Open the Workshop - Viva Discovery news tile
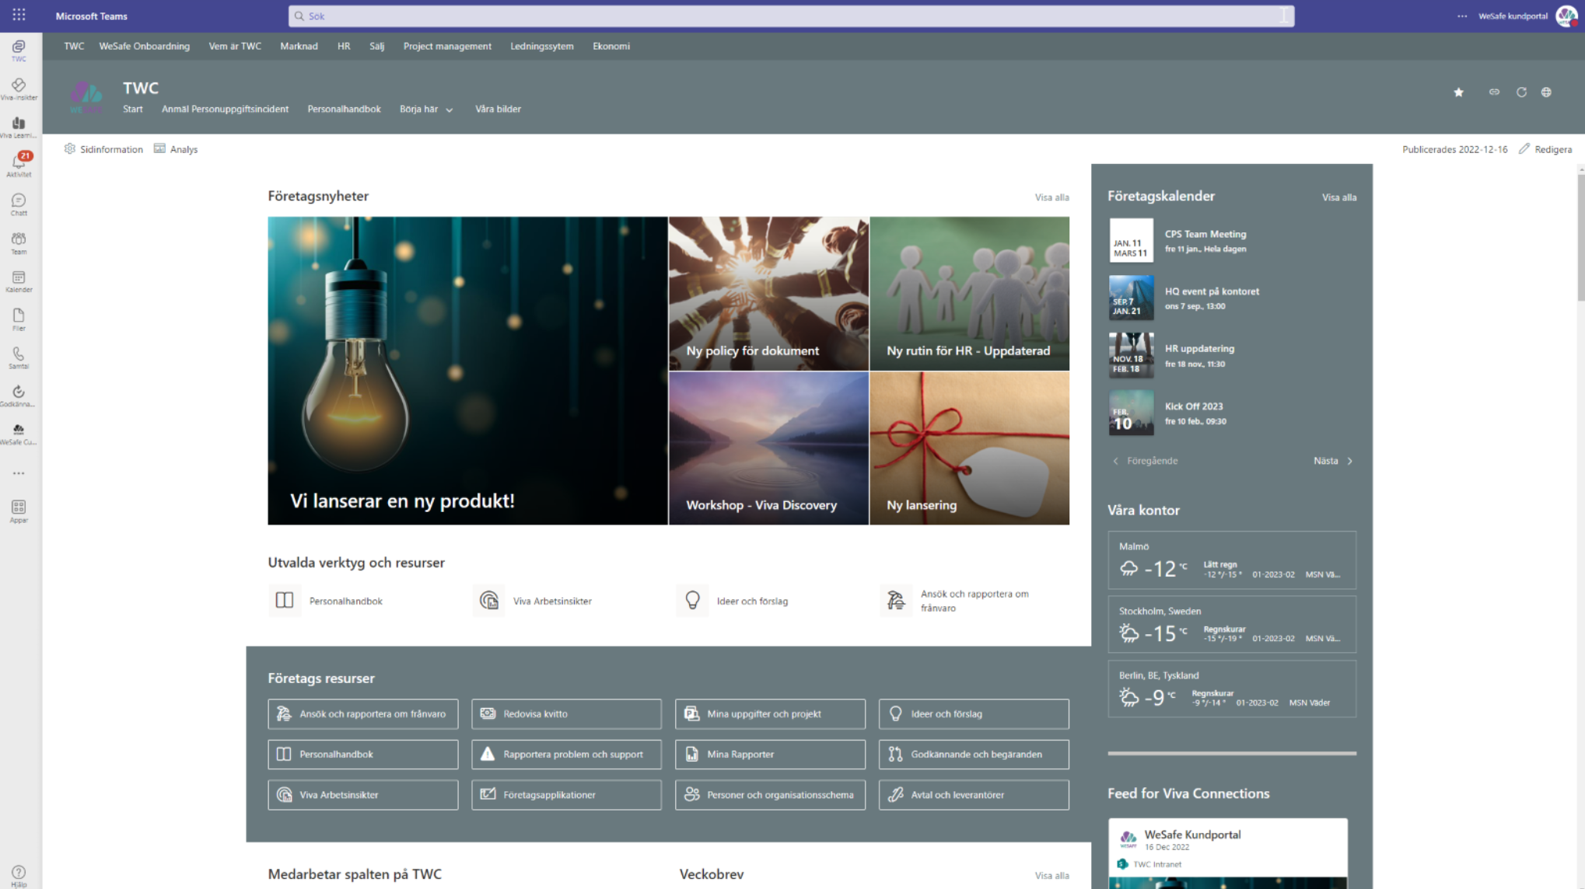The height and width of the screenshot is (889, 1585). tap(768, 448)
